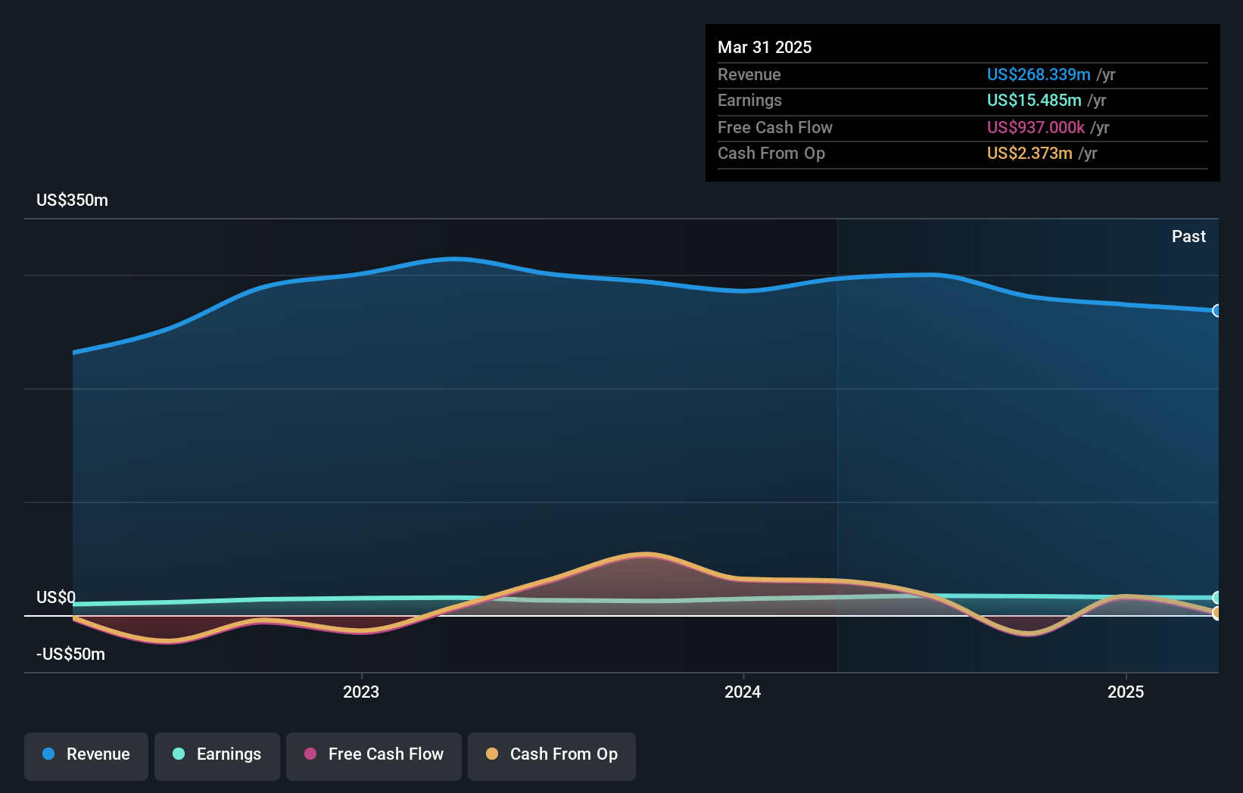
Task: Click the 2025 x-axis label
Action: [x=1126, y=692]
